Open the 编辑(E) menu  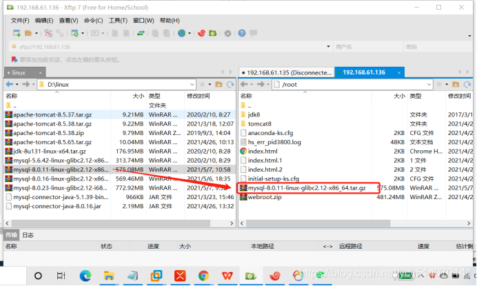tap(44, 21)
